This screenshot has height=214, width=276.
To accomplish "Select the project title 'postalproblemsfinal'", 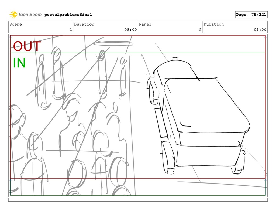I will coord(68,15).
